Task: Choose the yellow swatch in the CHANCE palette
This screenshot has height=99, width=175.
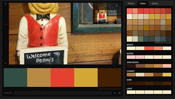Action: click(x=167, y=75)
